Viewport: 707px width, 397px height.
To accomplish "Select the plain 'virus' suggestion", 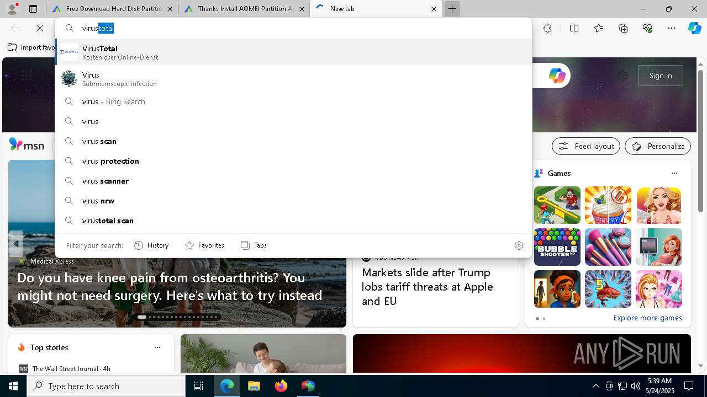I will pos(293,121).
